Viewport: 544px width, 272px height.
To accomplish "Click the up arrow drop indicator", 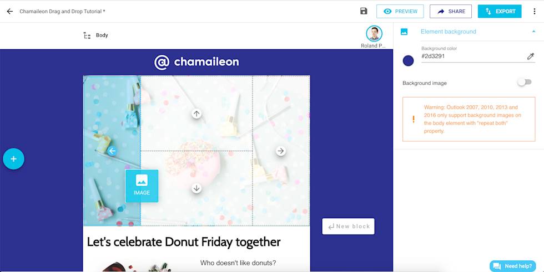I will [x=197, y=114].
